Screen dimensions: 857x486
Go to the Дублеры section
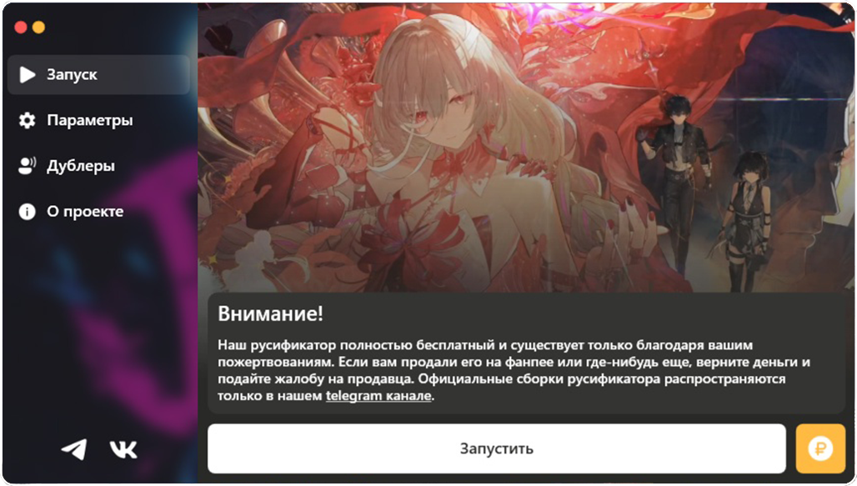tap(99, 166)
